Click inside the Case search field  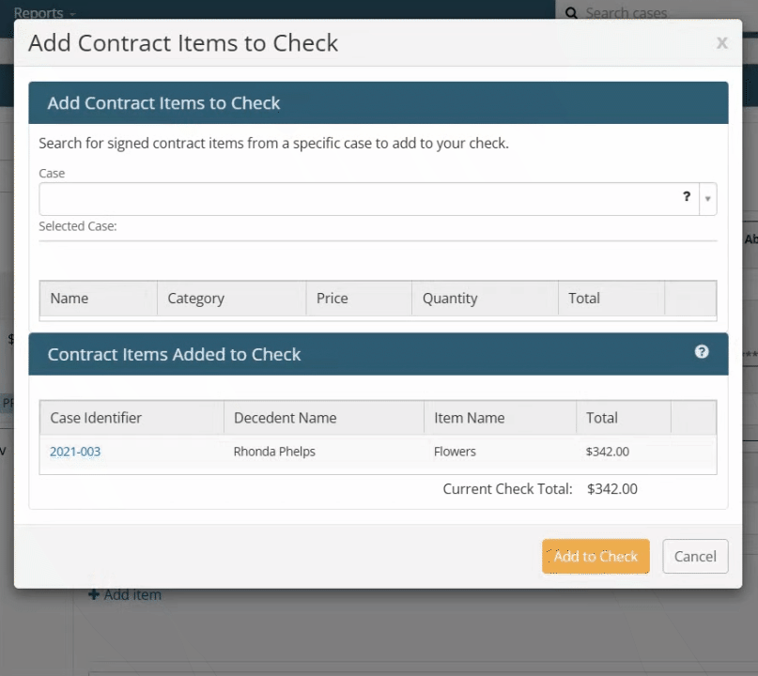point(369,199)
